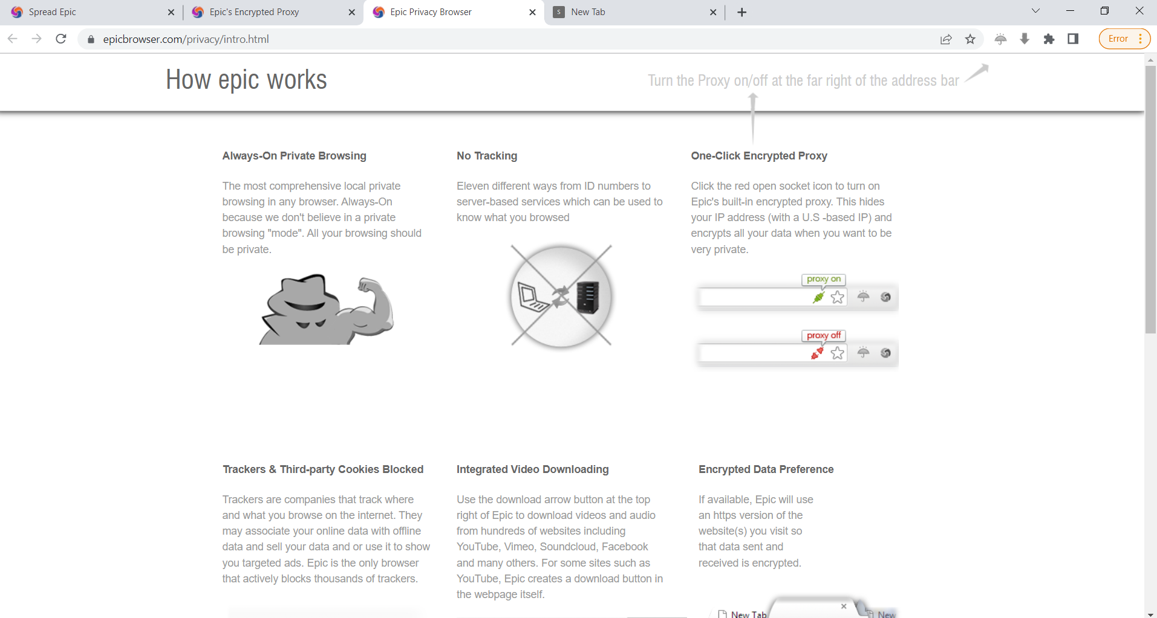The height and width of the screenshot is (618, 1157).
Task: Close the Epic Privacy Browser tab
Action: [x=532, y=12]
